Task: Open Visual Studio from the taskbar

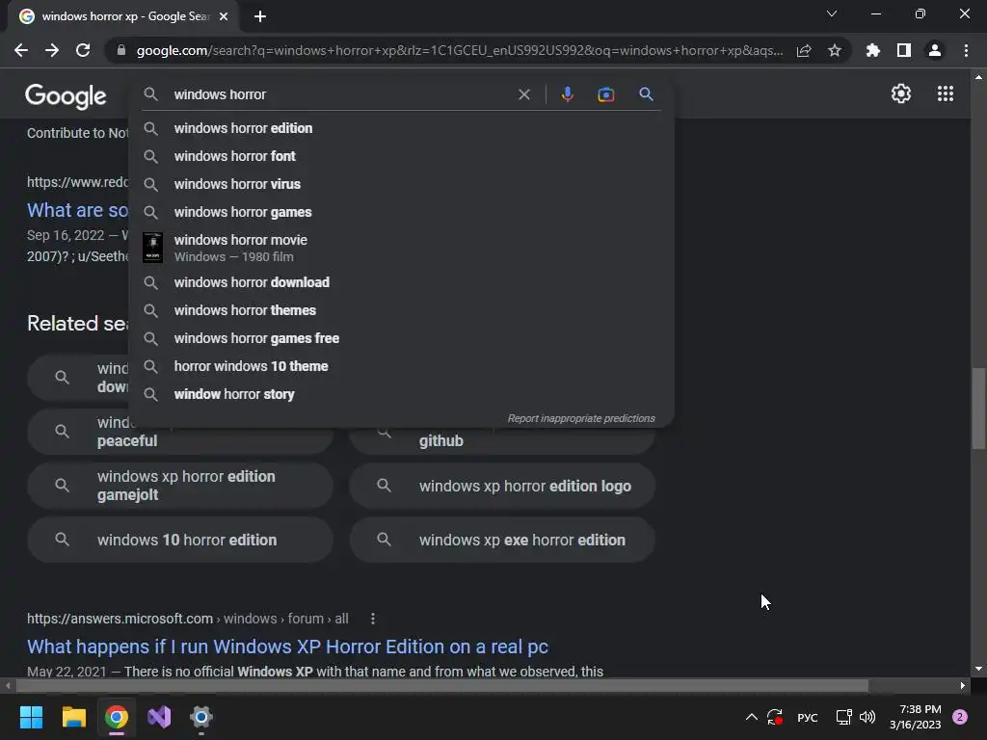Action: 159,717
